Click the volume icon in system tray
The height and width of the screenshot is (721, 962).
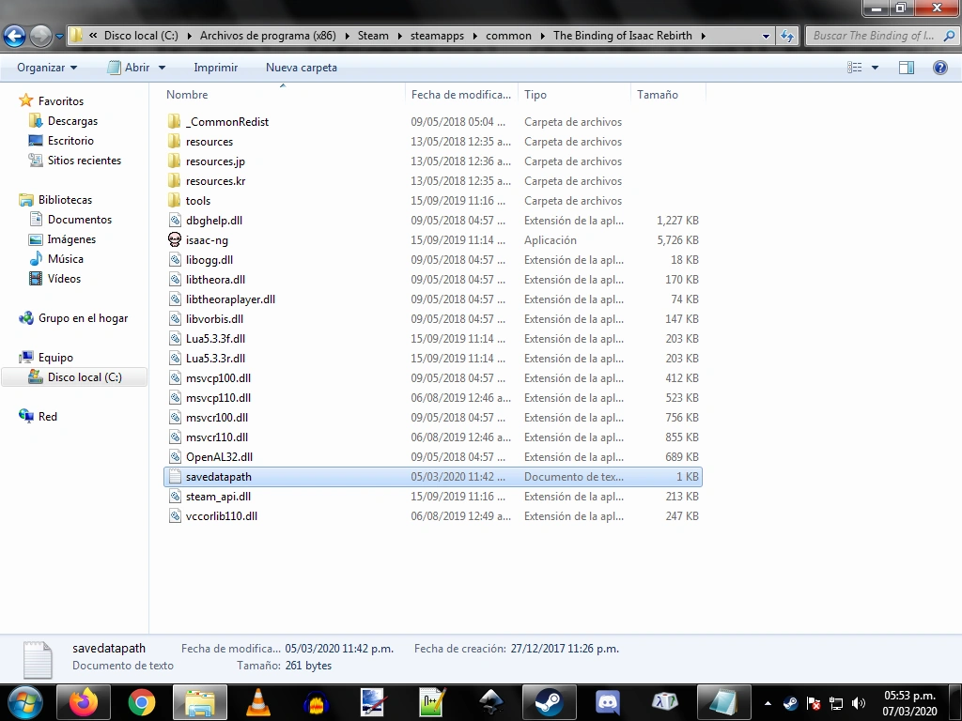pos(859,703)
